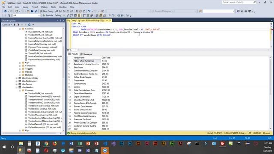Click the Increase Indent icon
The height and width of the screenshot is (154, 274).
click(x=122, y=15)
